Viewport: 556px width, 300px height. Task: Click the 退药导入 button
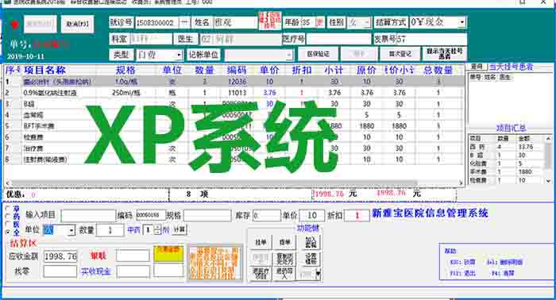[x=284, y=274]
